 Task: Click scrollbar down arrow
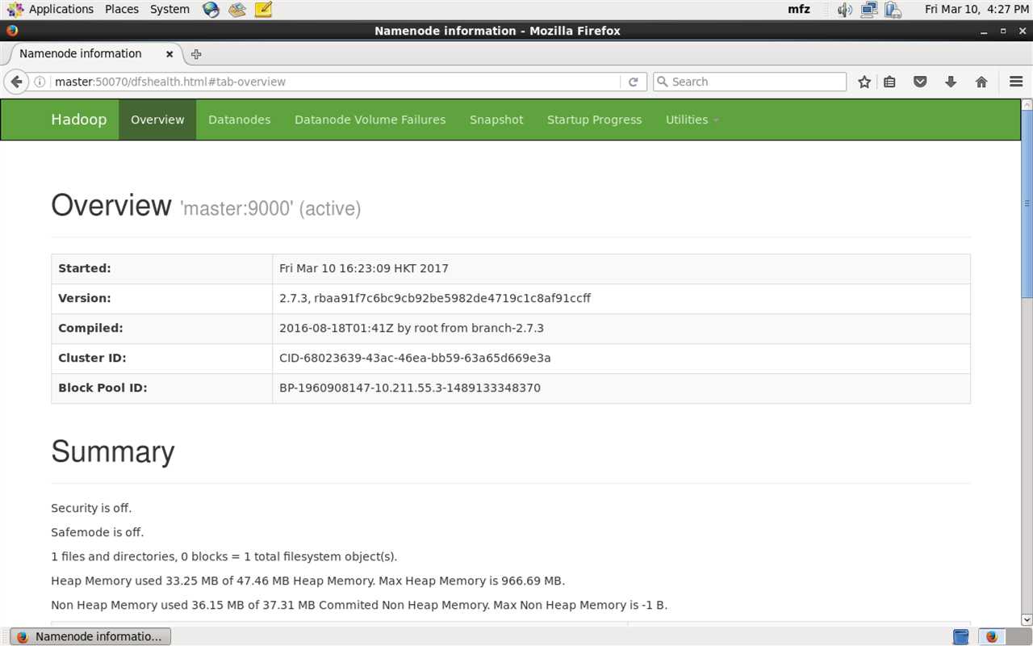(1027, 619)
